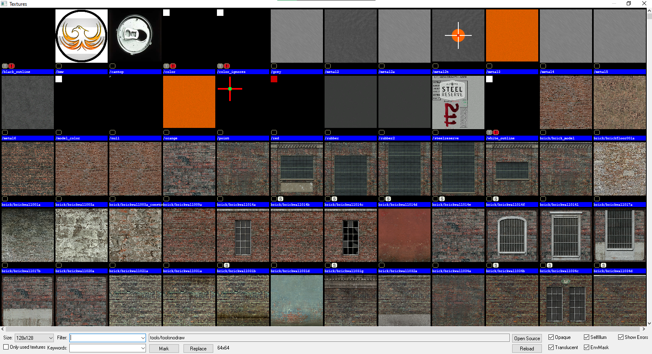The height and width of the screenshot is (354, 652).
Task: Pick the solid /orange texture swatch
Action: 189,102
